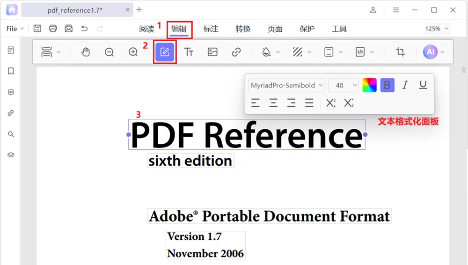Click the print icon
The image size is (468, 265).
click(53, 29)
